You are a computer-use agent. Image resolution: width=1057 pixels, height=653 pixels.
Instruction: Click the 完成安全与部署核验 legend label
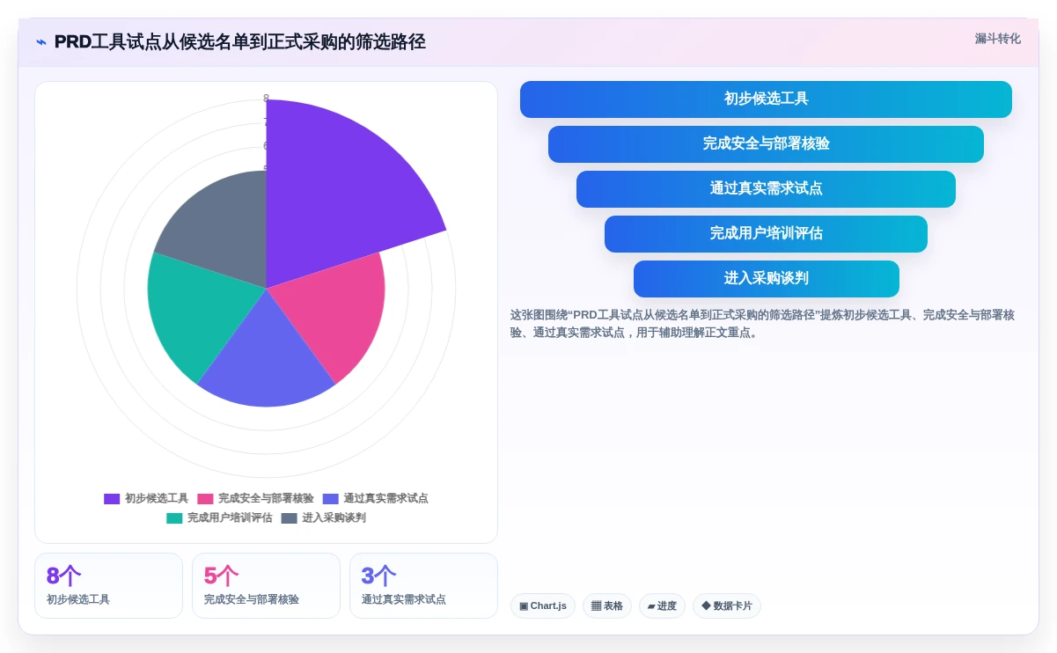click(266, 499)
